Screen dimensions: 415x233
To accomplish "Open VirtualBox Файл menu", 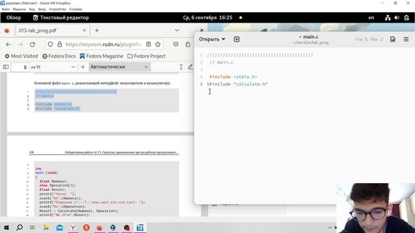I will pos(6,9).
